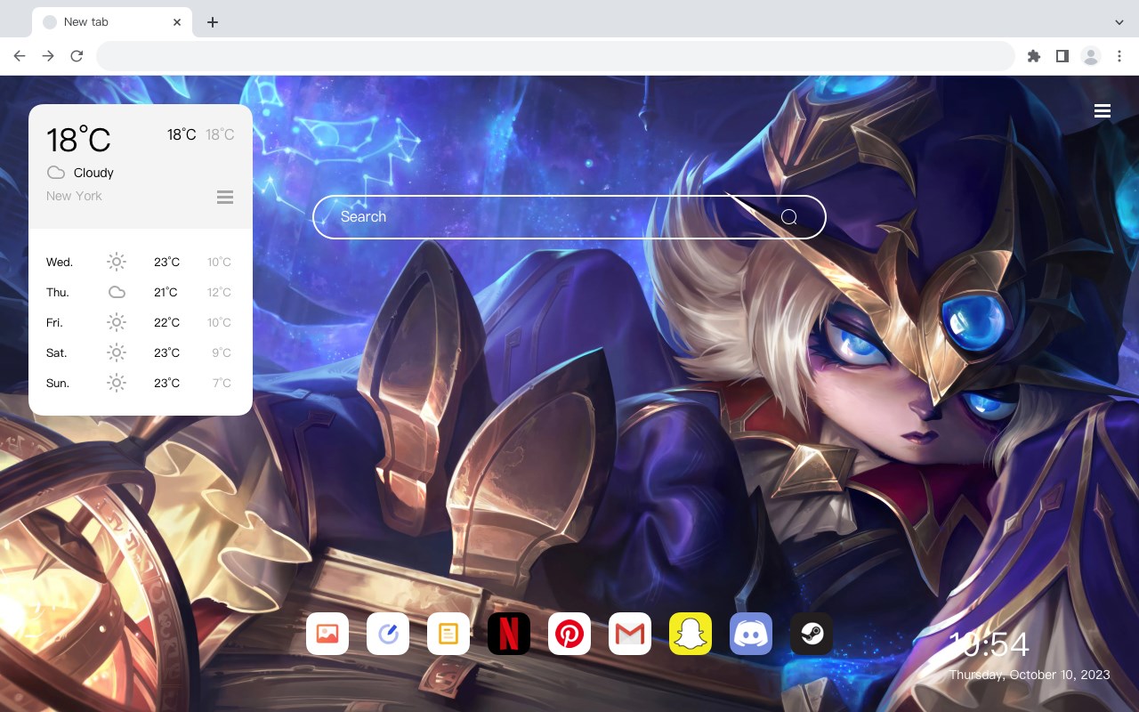
Task: Click the sun icon for Wed.
Action: (117, 262)
